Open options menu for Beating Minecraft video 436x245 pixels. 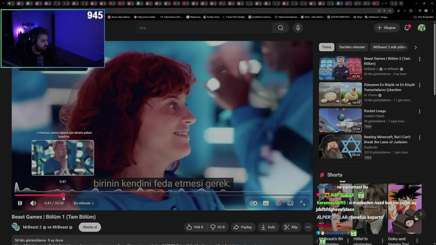[x=420, y=138]
